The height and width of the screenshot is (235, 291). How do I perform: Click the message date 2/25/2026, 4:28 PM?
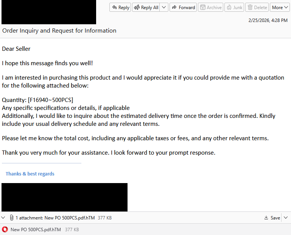pos(268,20)
